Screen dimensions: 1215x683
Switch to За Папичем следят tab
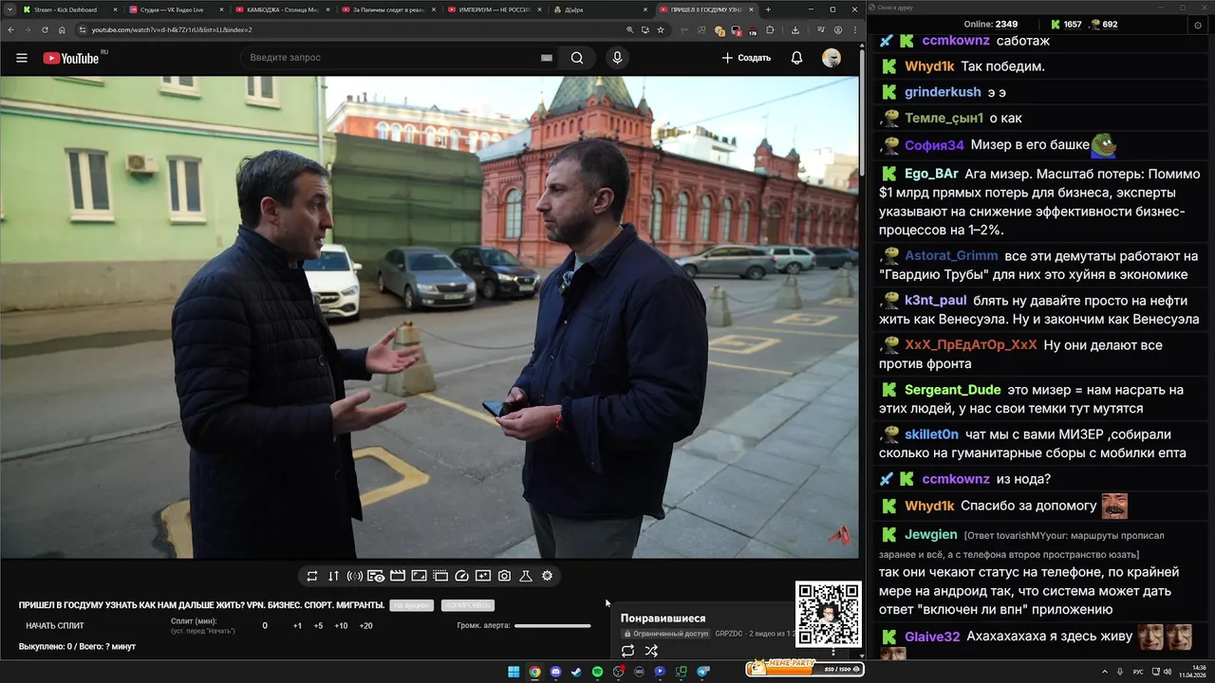388,9
